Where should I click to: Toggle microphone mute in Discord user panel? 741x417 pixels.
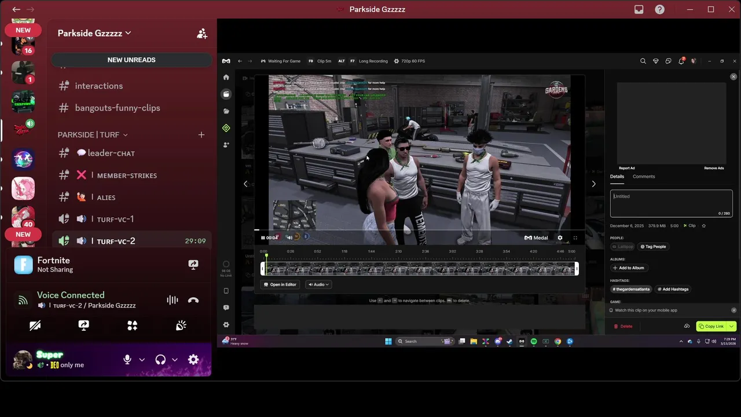point(127,360)
